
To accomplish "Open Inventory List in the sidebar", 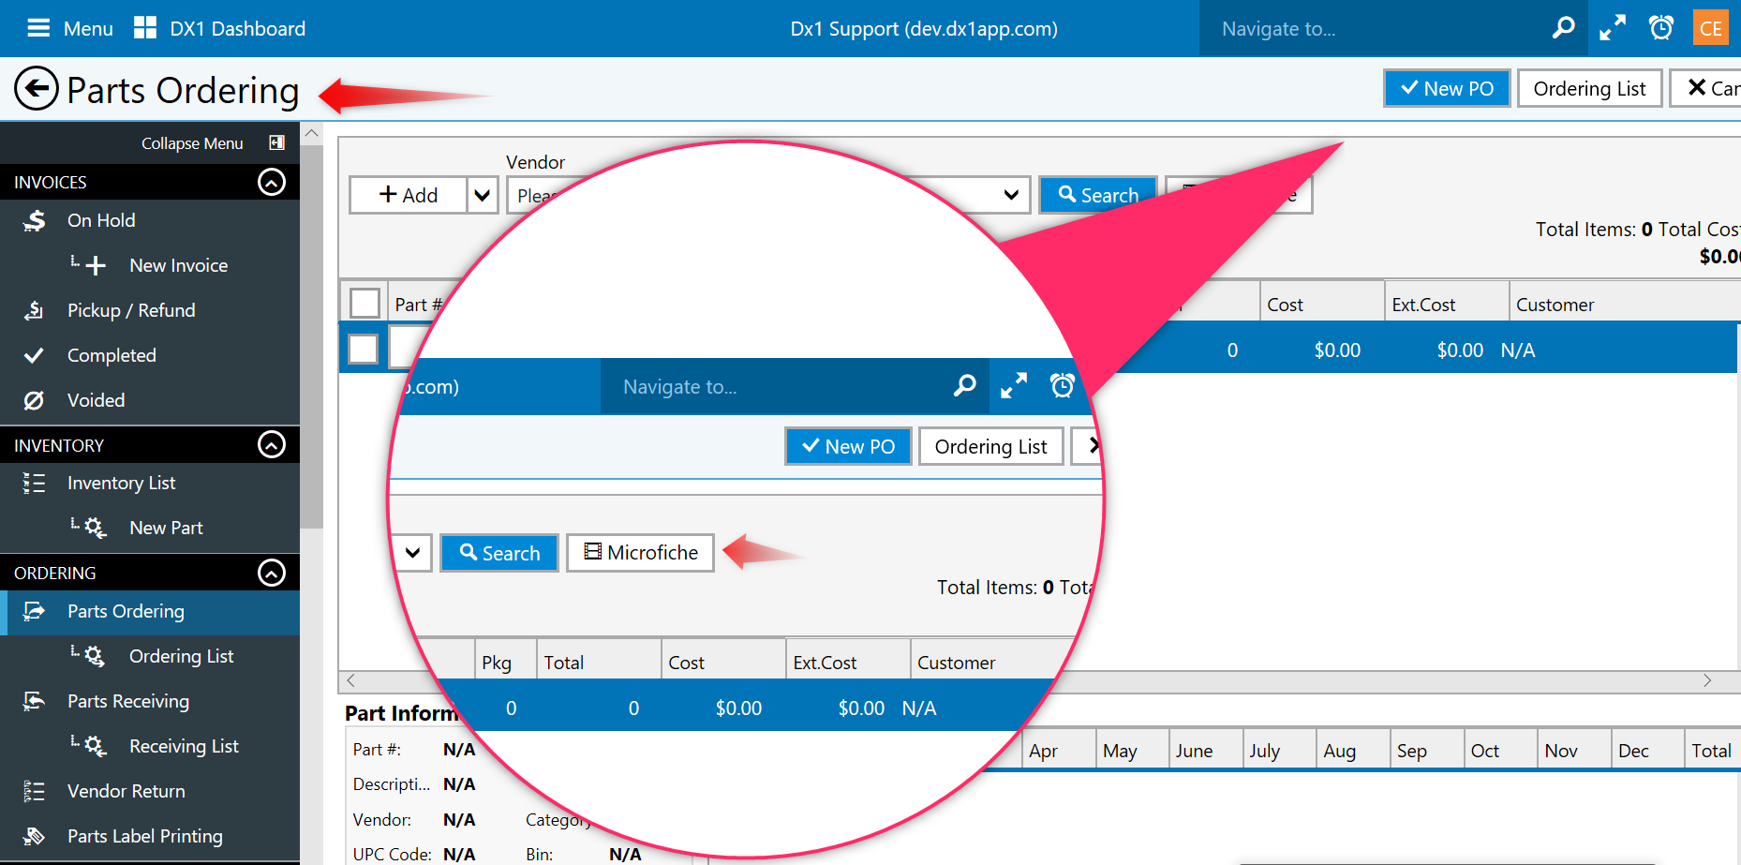I will point(122,483).
